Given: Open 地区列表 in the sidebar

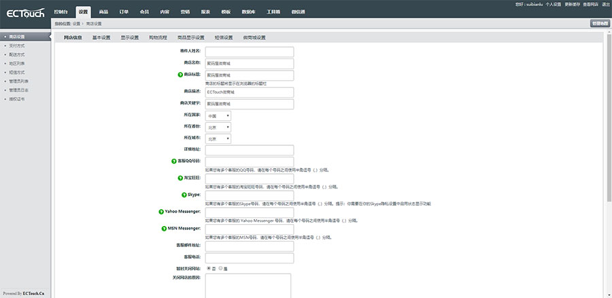Looking at the screenshot, I should coord(17,64).
